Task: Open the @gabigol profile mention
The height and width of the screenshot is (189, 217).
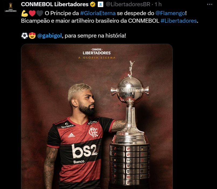Action: coord(49,36)
